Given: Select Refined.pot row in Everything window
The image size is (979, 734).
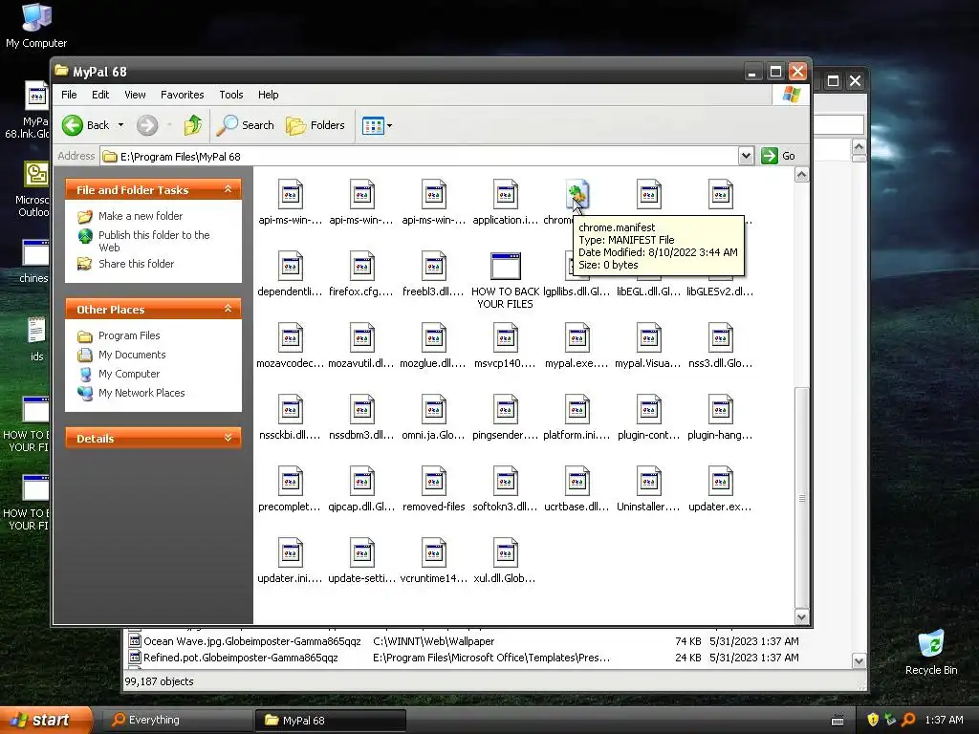Looking at the screenshot, I should tap(464, 658).
